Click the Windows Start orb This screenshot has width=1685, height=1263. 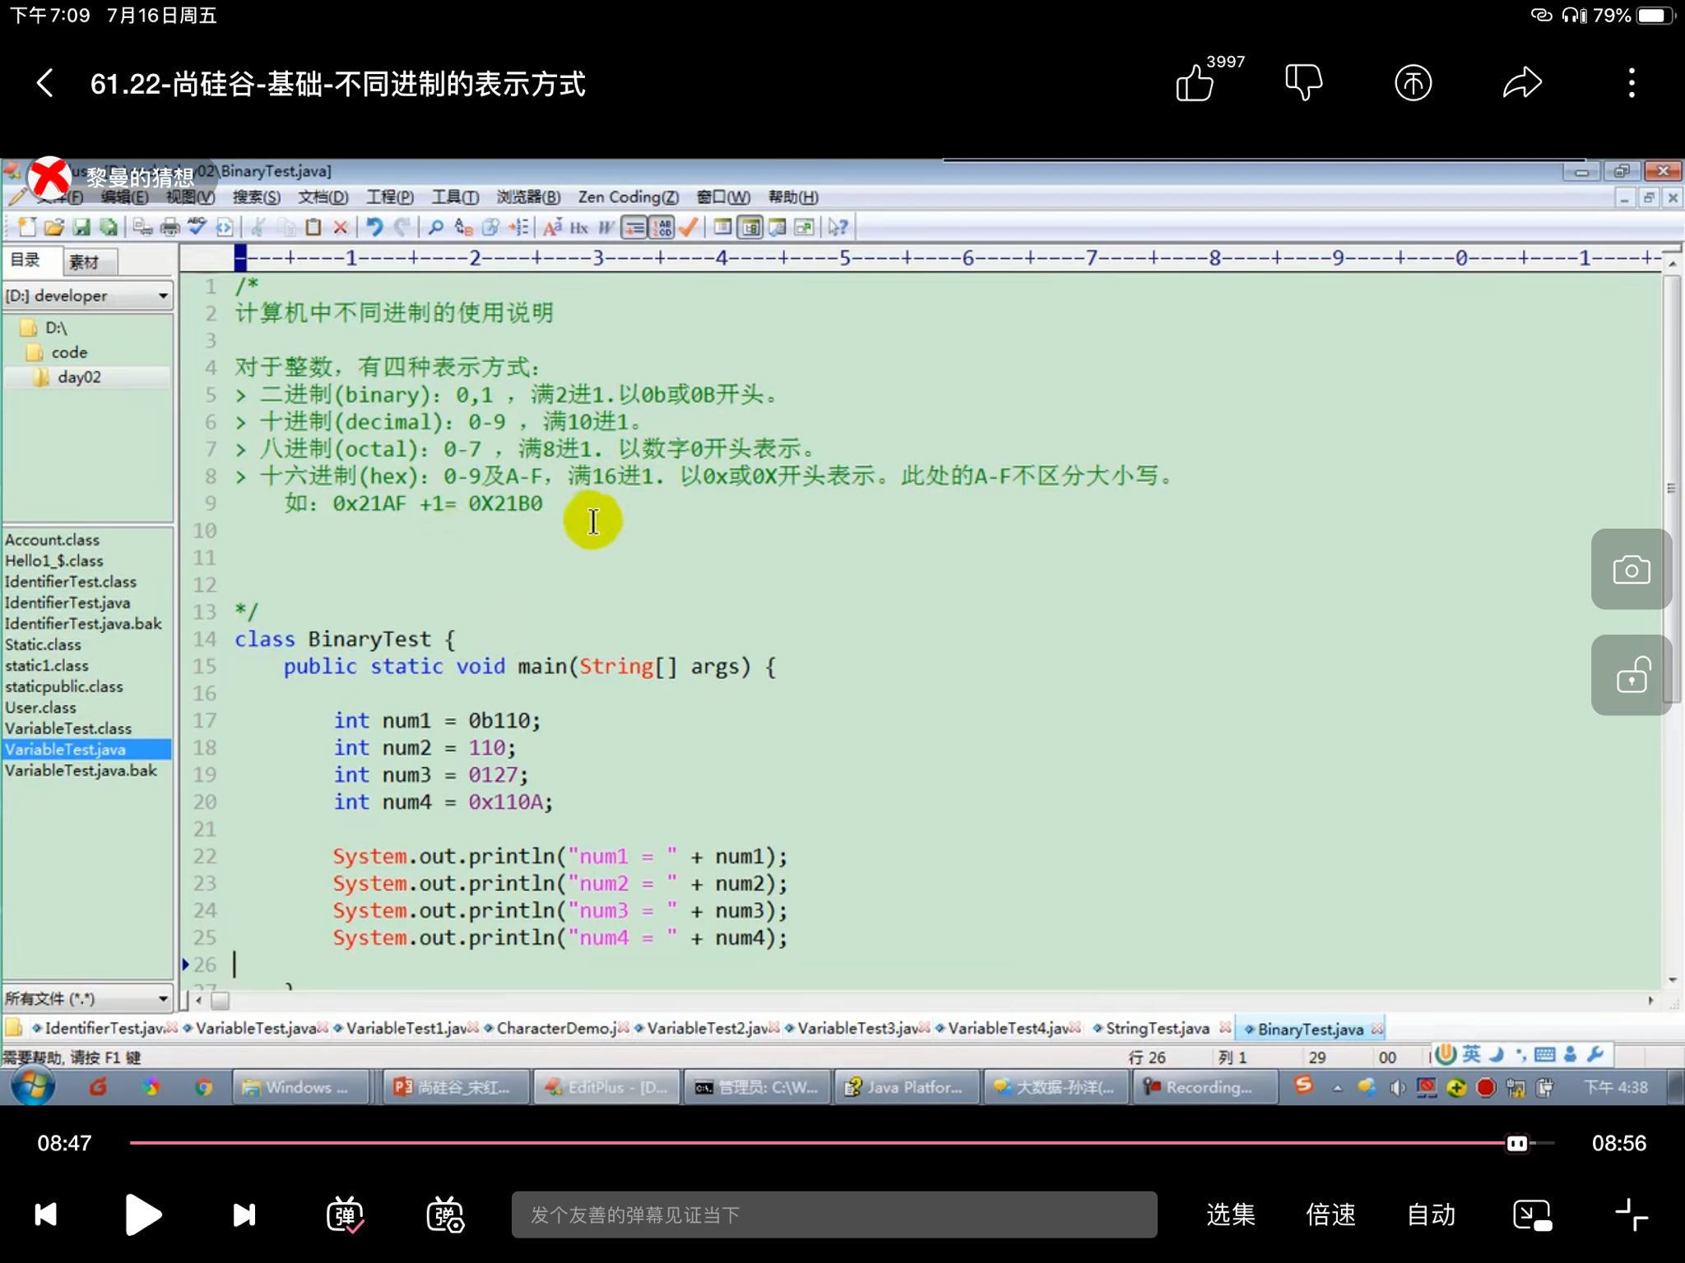[33, 1087]
